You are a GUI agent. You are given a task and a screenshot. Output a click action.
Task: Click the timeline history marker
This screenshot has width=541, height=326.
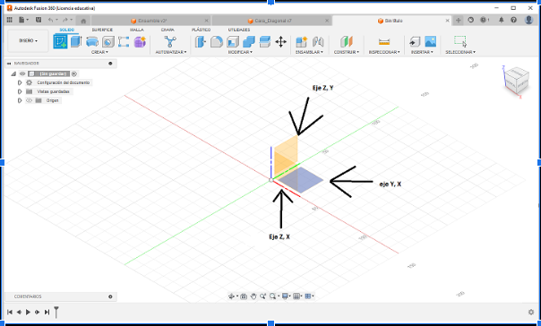[x=56, y=312]
